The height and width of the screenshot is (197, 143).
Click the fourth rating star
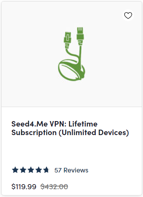click(x=39, y=170)
